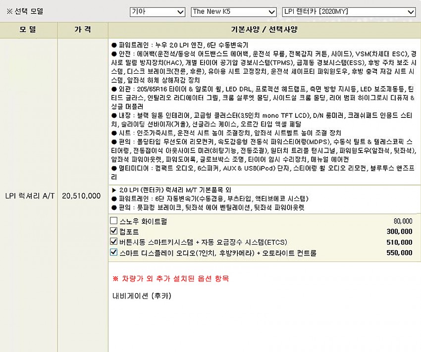Uncheck the 버튼시동 스마트키시스템 option checkbox
The image size is (421, 352).
[x=114, y=242]
